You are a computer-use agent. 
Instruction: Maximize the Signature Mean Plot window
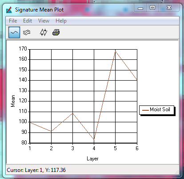[x=152, y=8]
